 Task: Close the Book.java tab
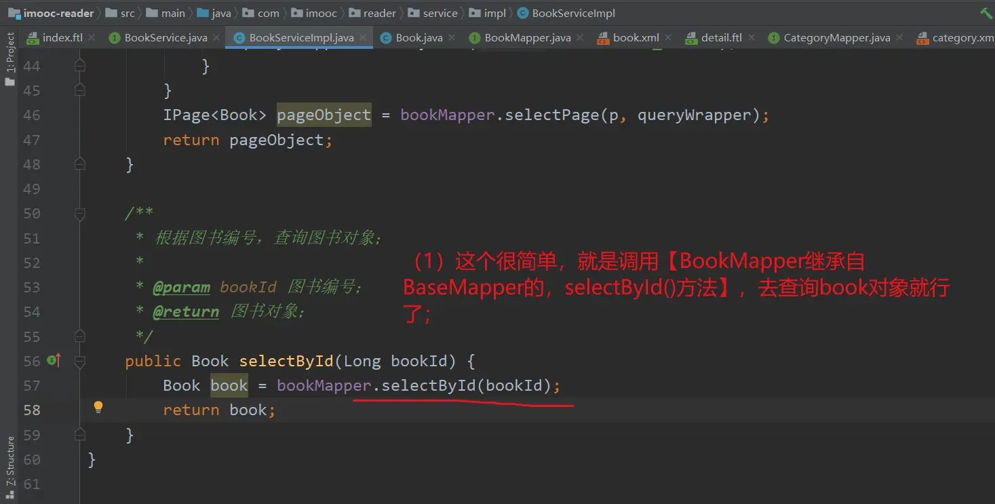point(452,38)
